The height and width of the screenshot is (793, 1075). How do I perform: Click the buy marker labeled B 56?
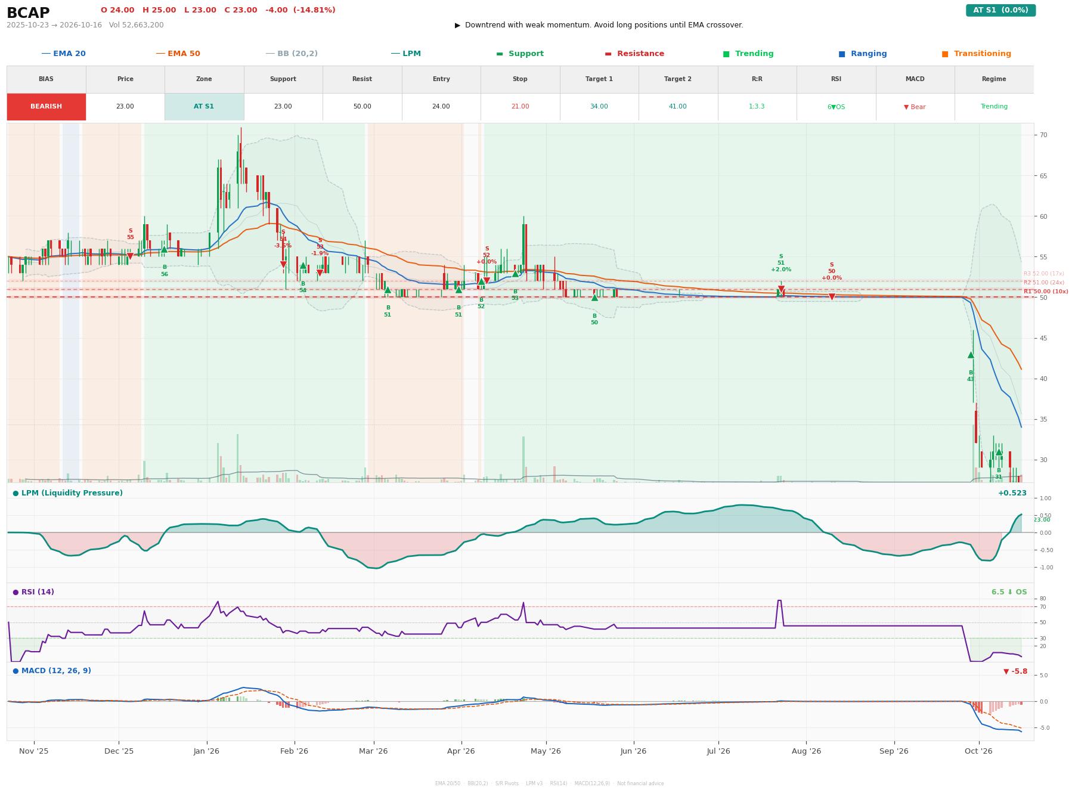pos(164,249)
